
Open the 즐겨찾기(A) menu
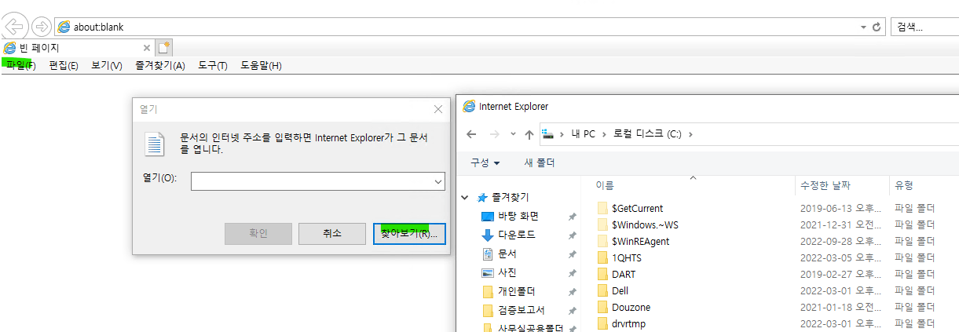tap(159, 65)
